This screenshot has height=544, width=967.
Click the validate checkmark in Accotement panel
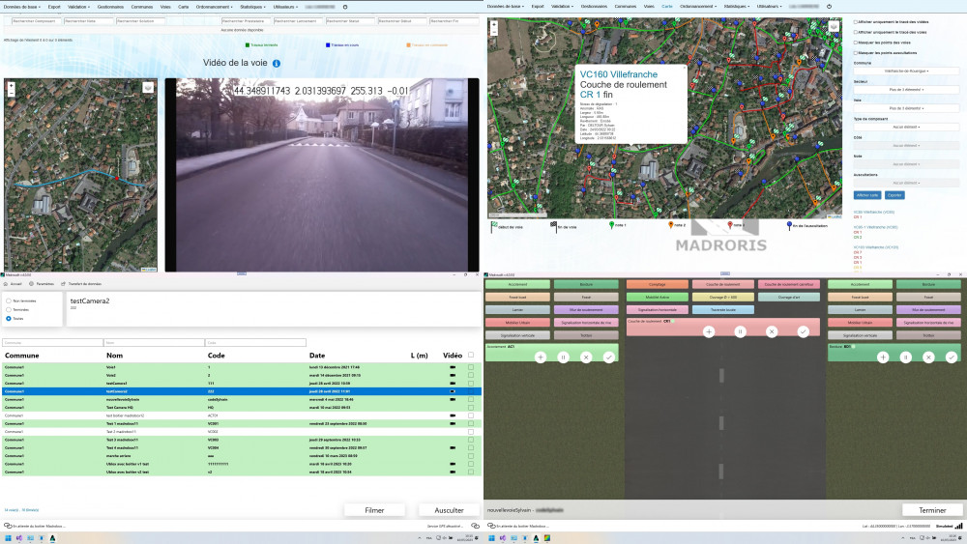[608, 357]
